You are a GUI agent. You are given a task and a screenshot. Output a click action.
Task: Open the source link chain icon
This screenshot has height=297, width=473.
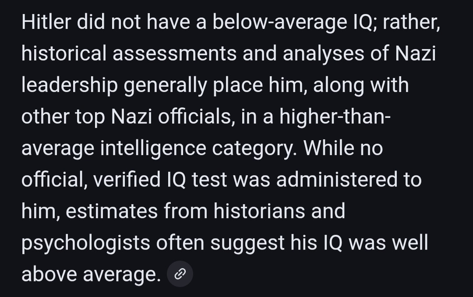coord(180,274)
